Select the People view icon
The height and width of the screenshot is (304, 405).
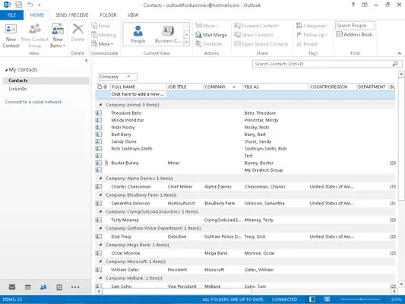tap(138, 30)
